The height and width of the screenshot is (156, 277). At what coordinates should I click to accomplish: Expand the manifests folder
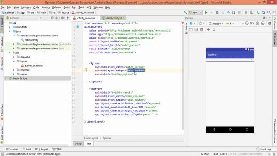click(10, 27)
